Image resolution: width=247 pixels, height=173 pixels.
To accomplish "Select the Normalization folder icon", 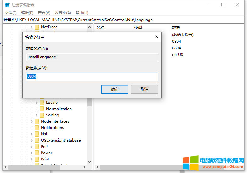I will [42, 109].
